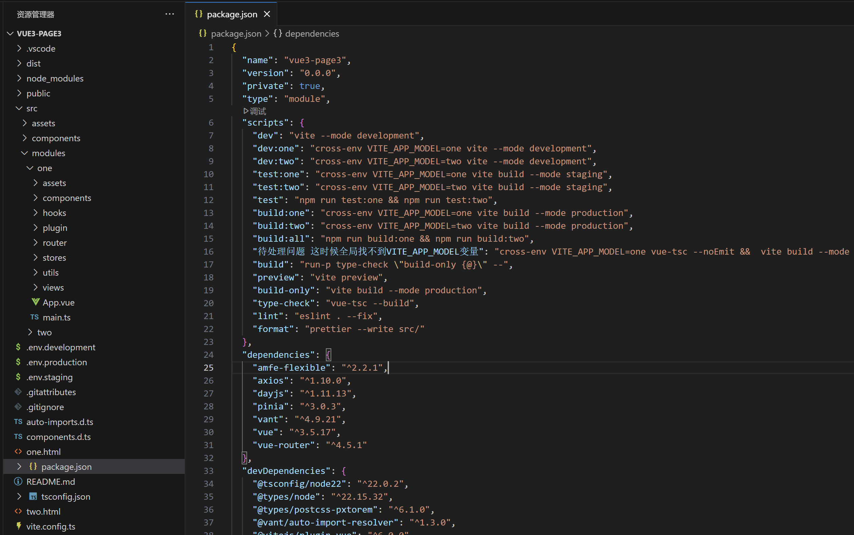Click the TS icon beside main.ts
This screenshot has height=535, width=854.
(x=34, y=317)
